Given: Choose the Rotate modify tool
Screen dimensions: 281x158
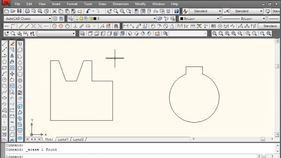Looking at the screenshot, I should coord(12,80).
